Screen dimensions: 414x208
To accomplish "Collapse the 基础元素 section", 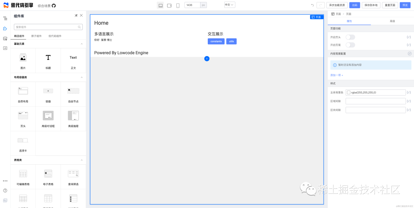I will tap(82, 44).
